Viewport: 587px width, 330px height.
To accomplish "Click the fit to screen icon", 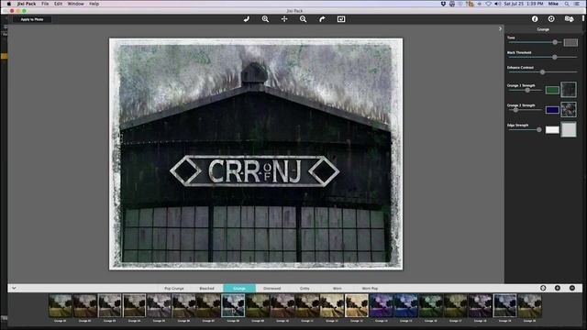I will tap(341, 19).
